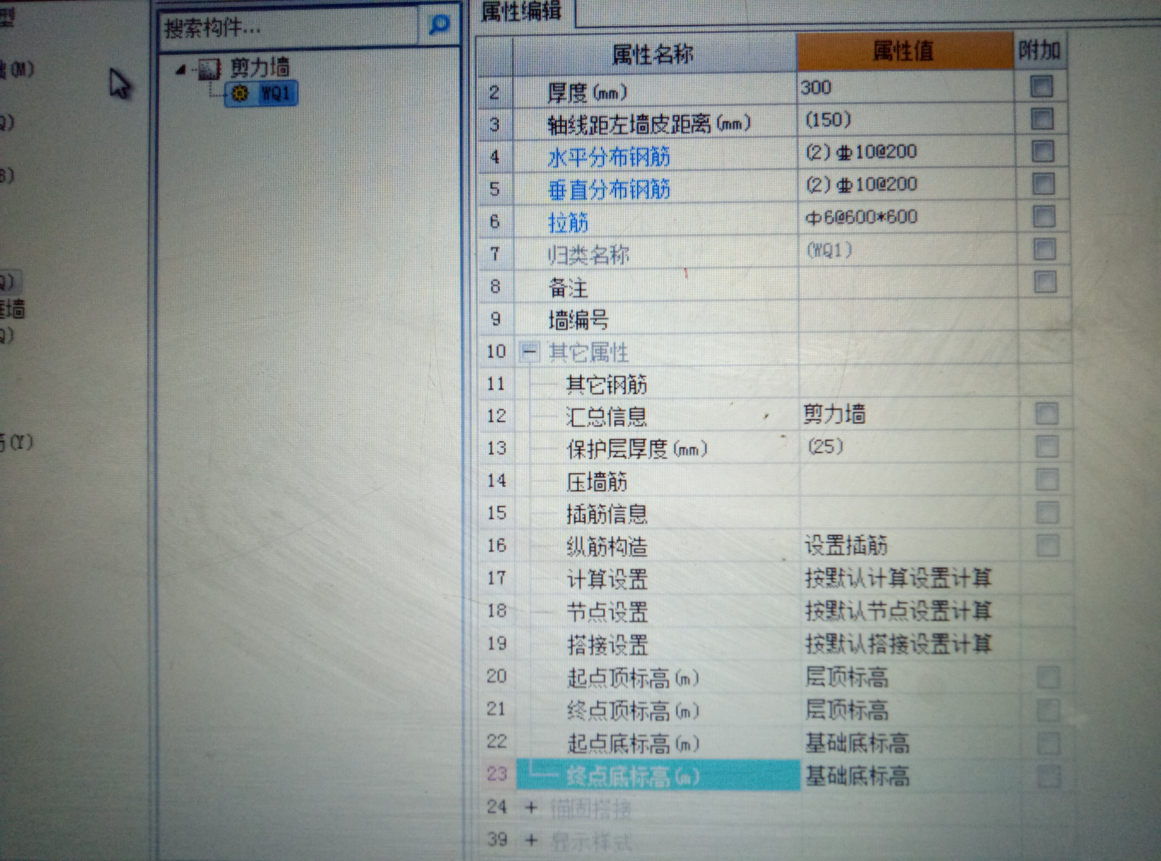Click the gear icon beside WQ1
Image resolution: width=1161 pixels, height=861 pixels.
pyautogui.click(x=240, y=93)
